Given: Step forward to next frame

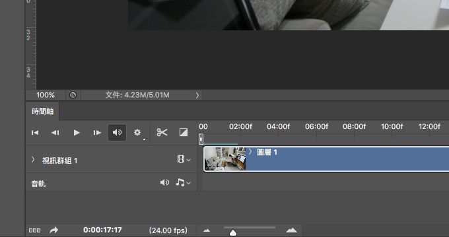Looking at the screenshot, I should click(97, 132).
